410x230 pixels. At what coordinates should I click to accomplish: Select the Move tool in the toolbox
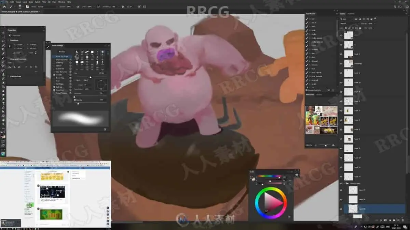click(3, 33)
